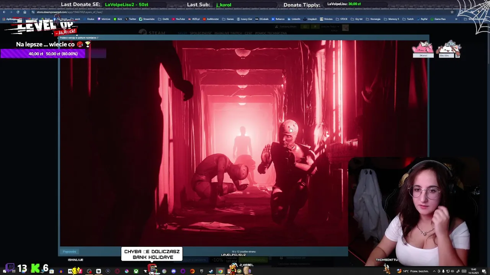The height and width of the screenshot is (275, 490).
Task: Switch to Chrome on the taskbar
Action: [220, 271]
